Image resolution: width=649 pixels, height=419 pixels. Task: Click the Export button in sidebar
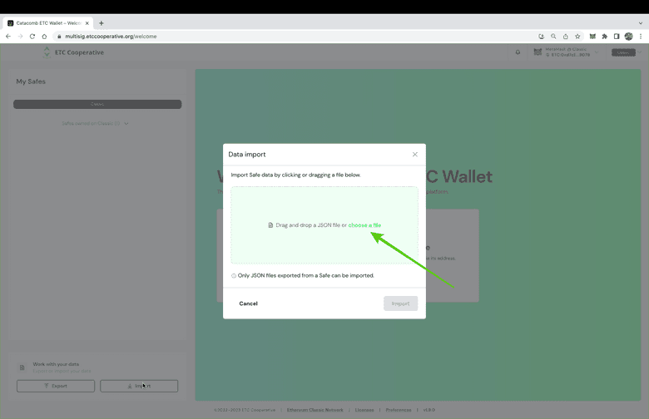coord(56,386)
